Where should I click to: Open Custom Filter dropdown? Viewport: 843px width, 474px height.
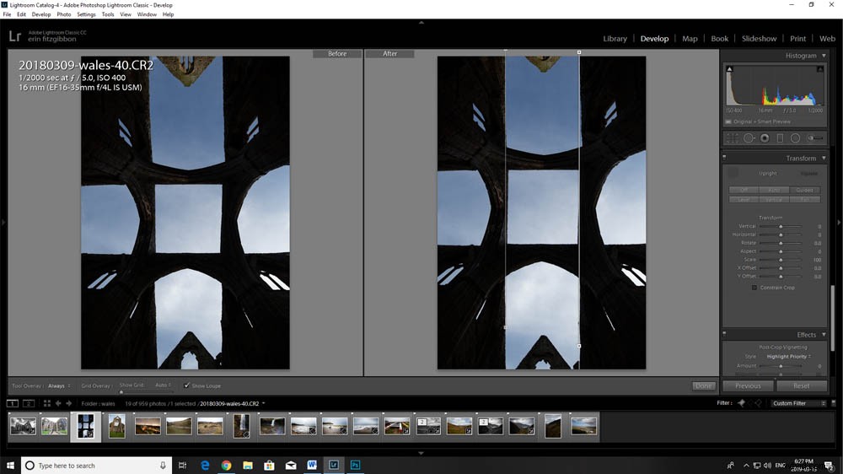click(x=798, y=403)
